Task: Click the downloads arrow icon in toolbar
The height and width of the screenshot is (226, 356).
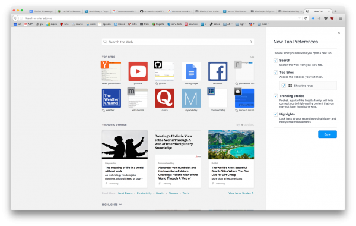Action: pos(313,18)
